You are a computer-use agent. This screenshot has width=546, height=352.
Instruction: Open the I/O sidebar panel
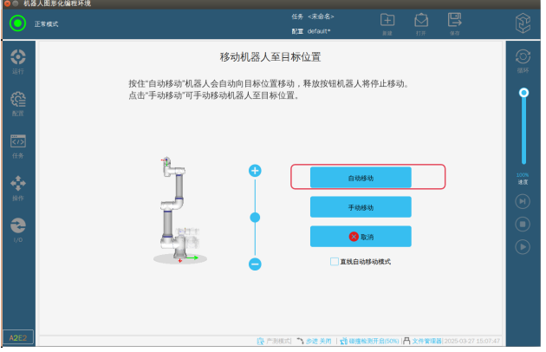click(17, 229)
